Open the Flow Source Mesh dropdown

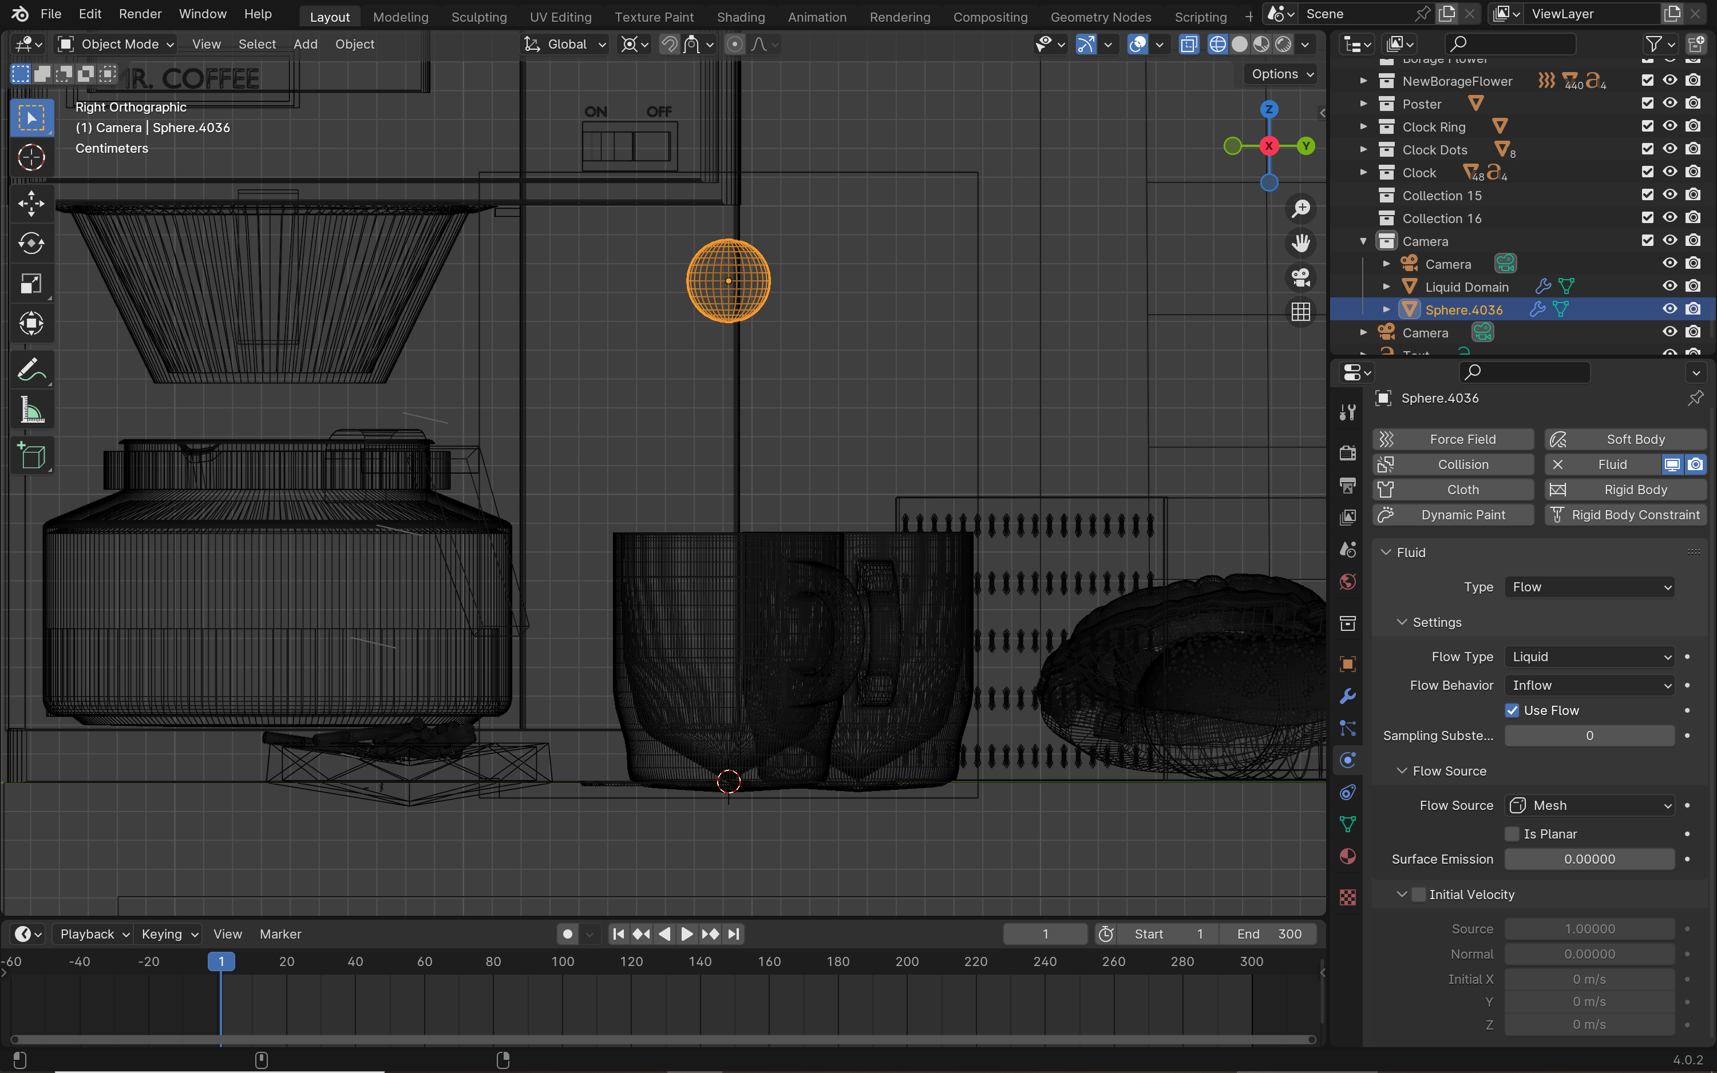pos(1589,805)
